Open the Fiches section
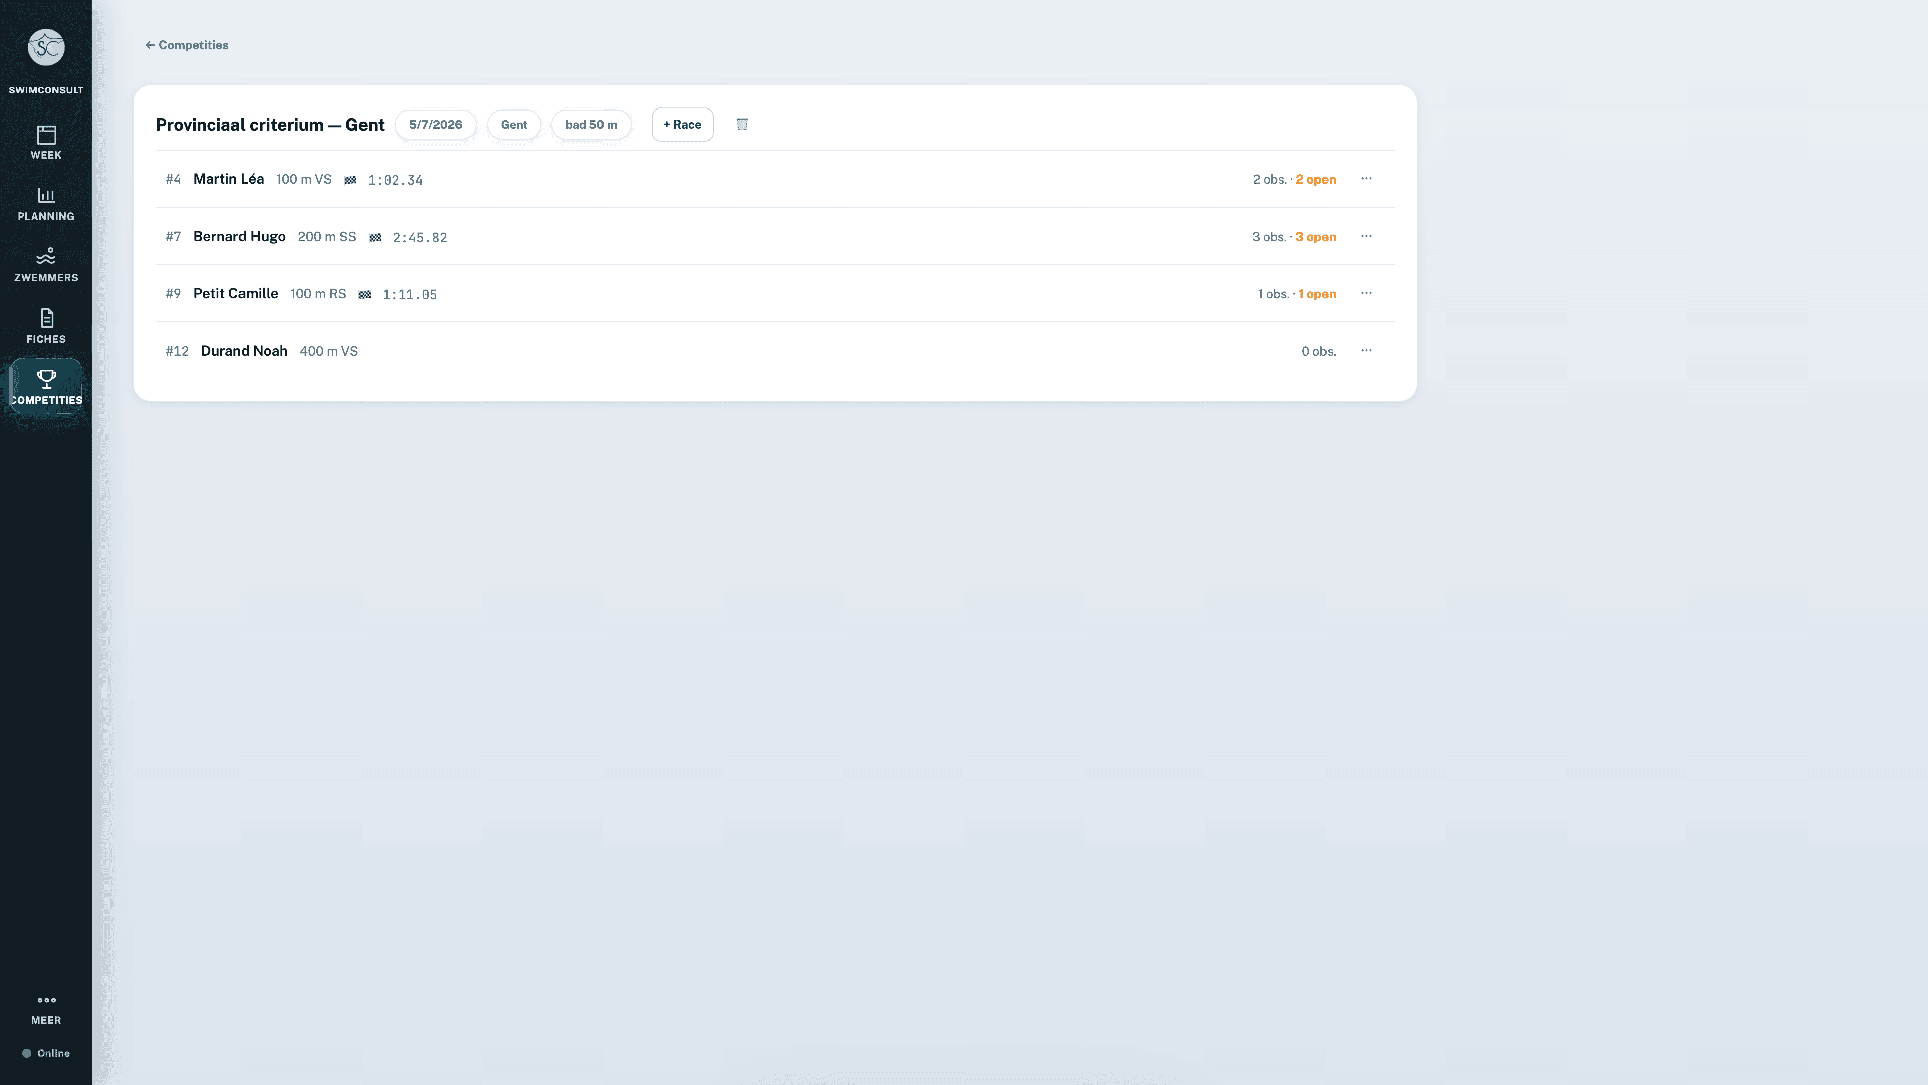The height and width of the screenshot is (1085, 1928). click(46, 325)
